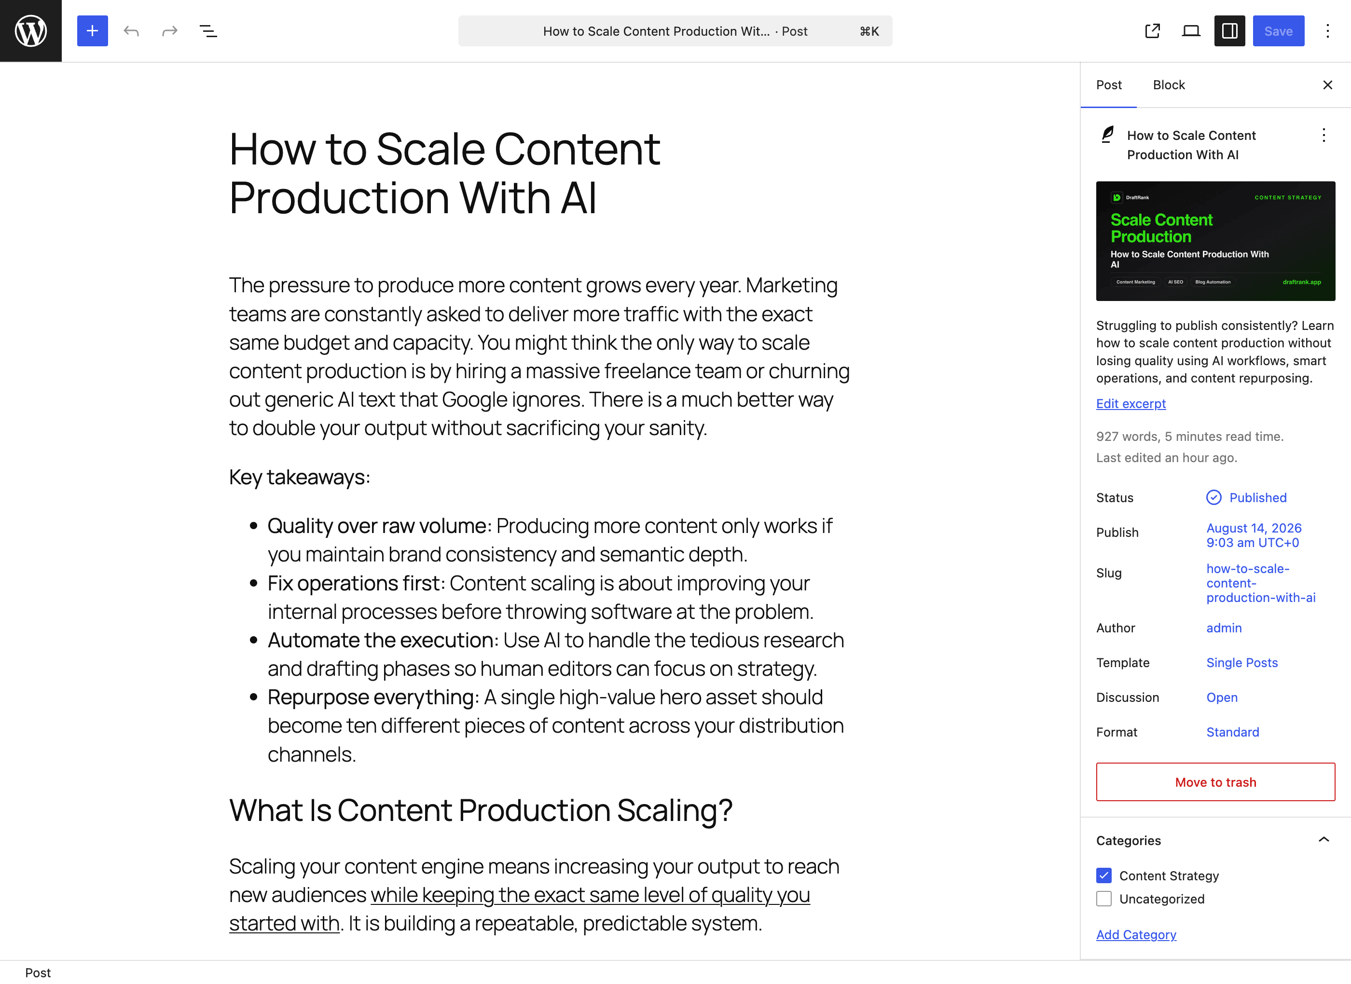1351x984 pixels.
Task: Switch to the Block tab
Action: coord(1169,85)
